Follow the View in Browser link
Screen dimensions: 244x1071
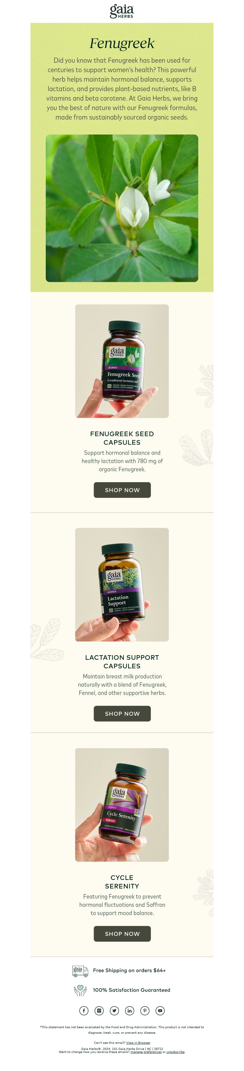coord(138,1042)
